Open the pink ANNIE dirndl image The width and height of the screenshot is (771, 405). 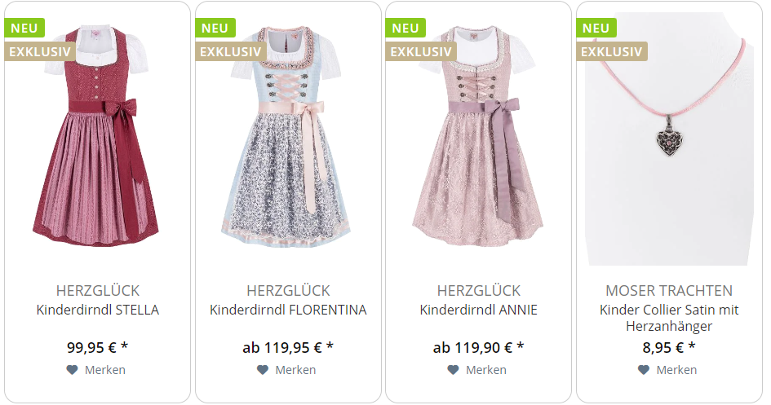[x=477, y=136]
